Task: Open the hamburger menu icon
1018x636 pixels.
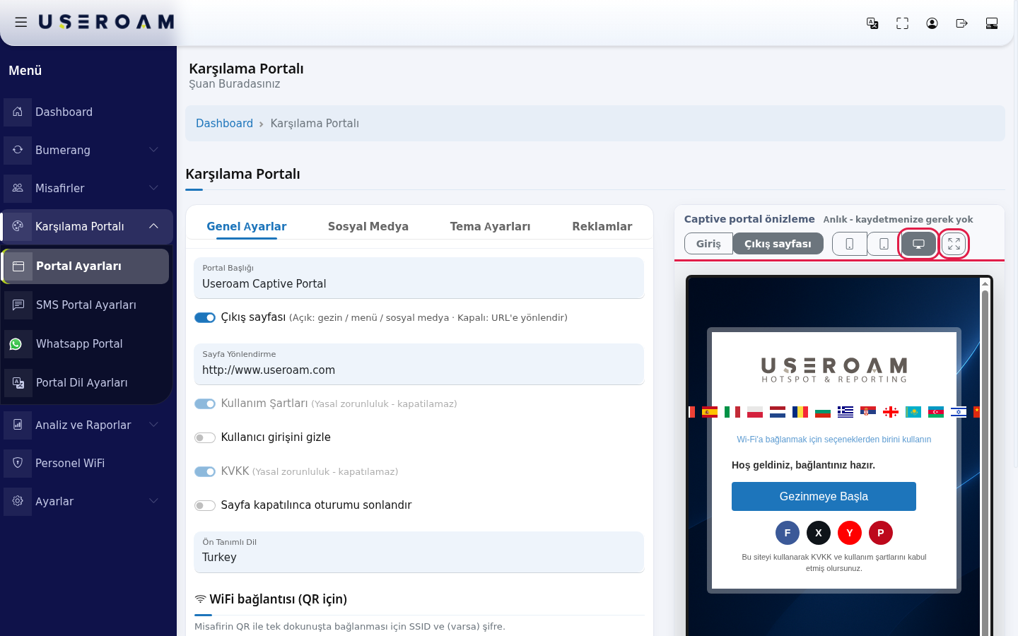Action: tap(21, 22)
